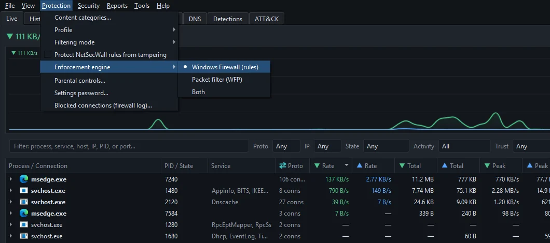Screen dimensions: 550x243
Task: Click the 27 conns proto cell
Action: click(x=291, y=202)
